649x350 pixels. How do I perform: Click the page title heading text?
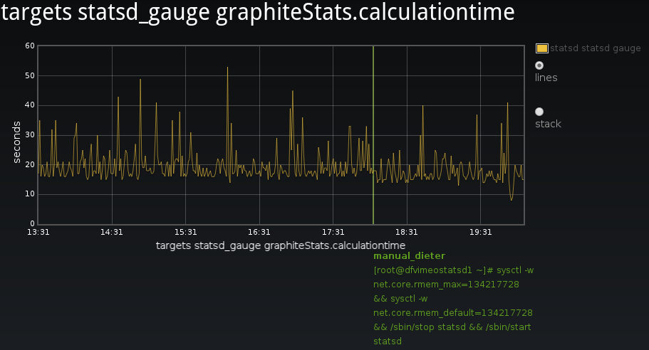click(258, 14)
